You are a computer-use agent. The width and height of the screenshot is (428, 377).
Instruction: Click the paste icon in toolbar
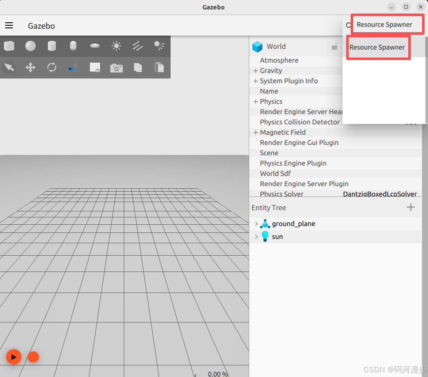[x=159, y=67]
